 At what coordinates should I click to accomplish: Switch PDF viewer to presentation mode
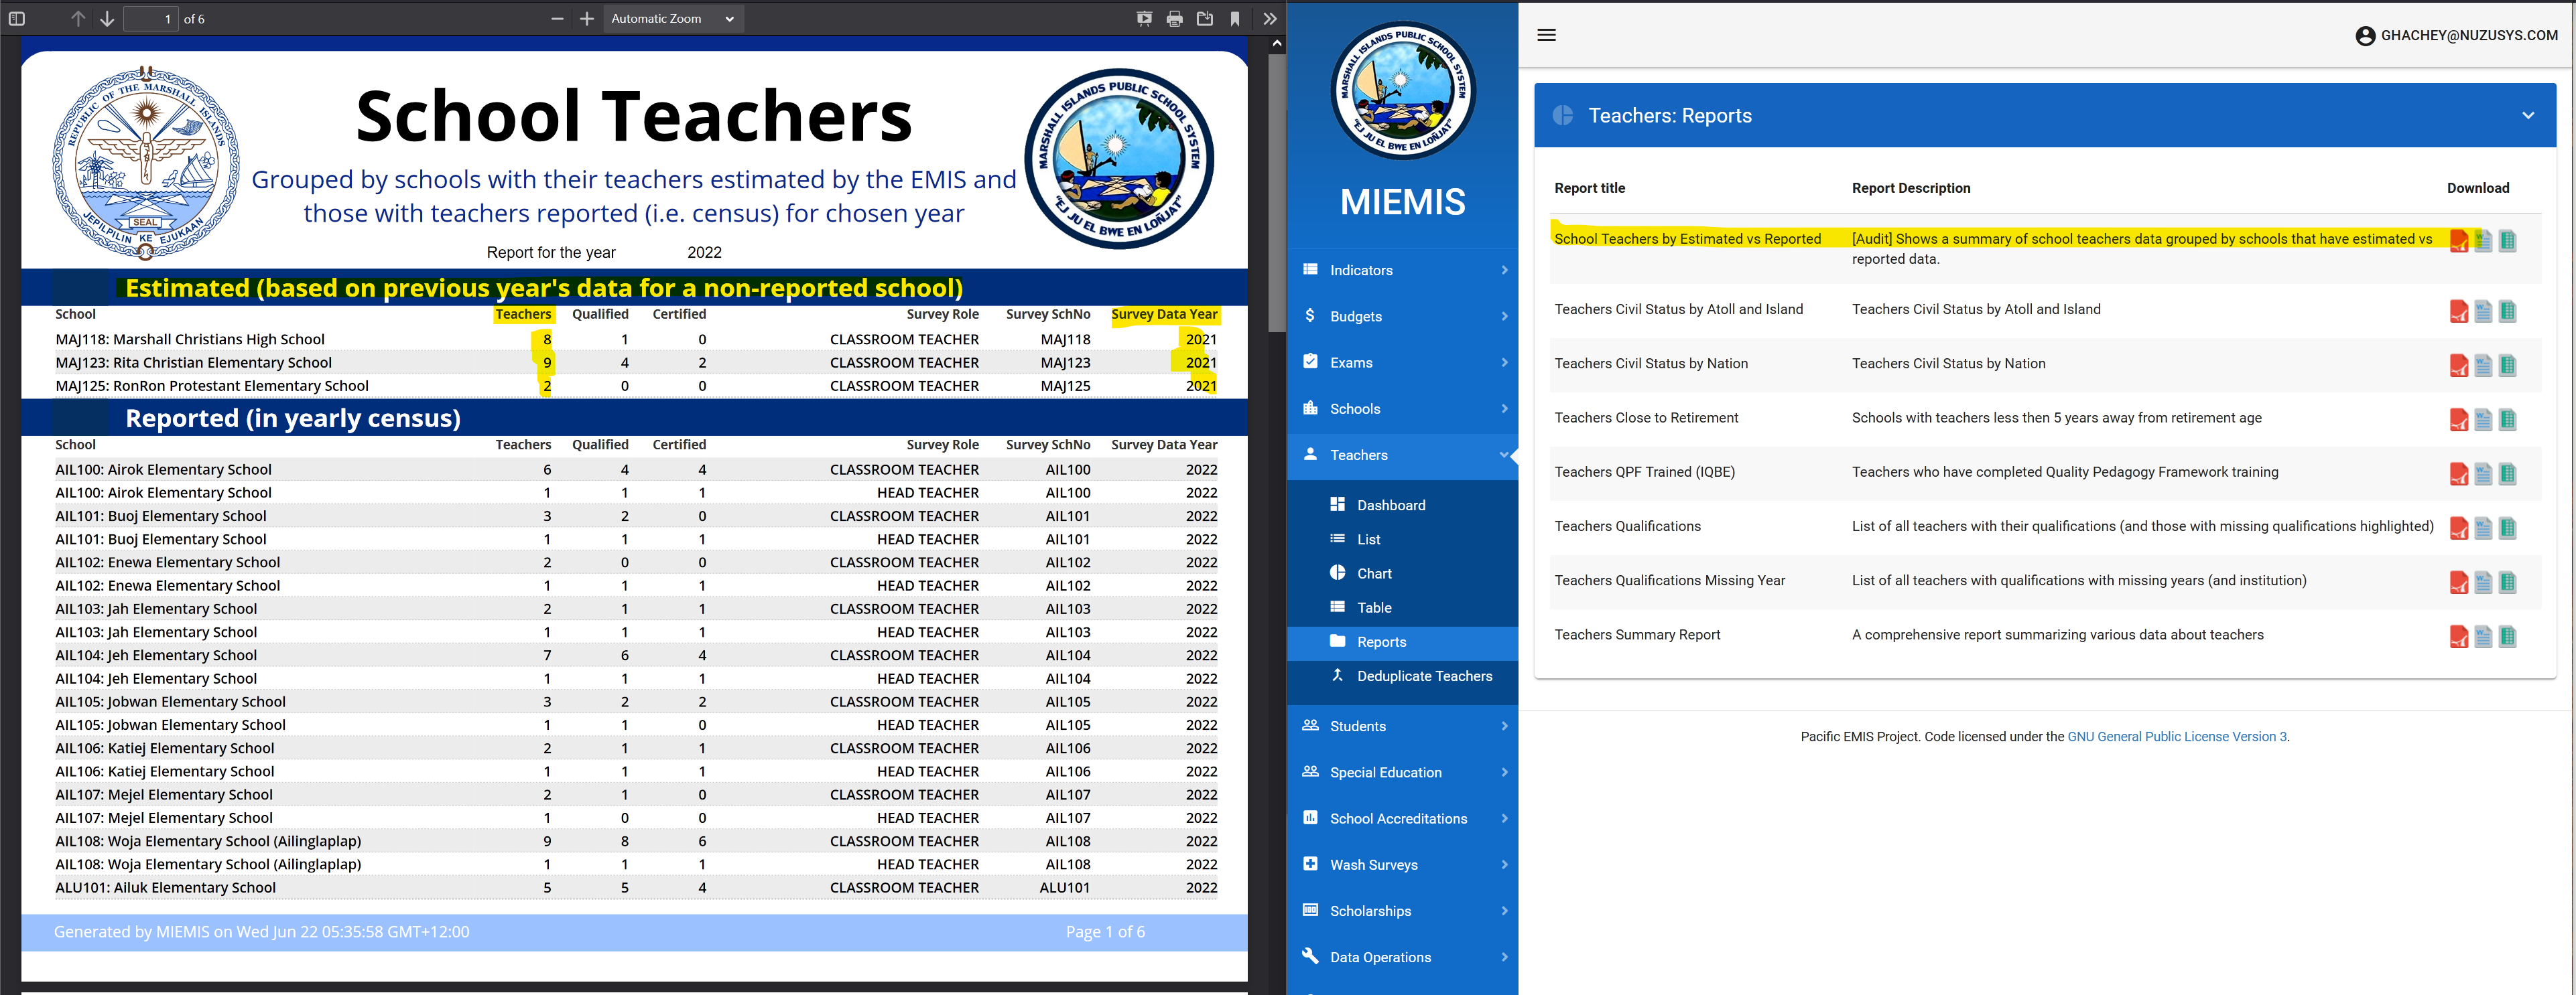click(1144, 19)
